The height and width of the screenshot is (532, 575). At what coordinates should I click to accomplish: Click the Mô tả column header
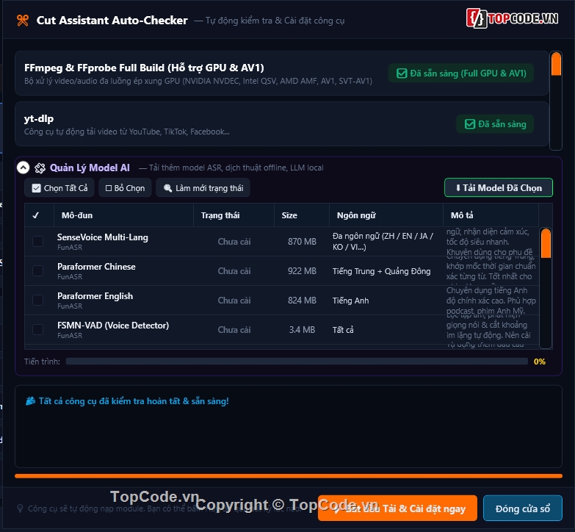point(491,215)
